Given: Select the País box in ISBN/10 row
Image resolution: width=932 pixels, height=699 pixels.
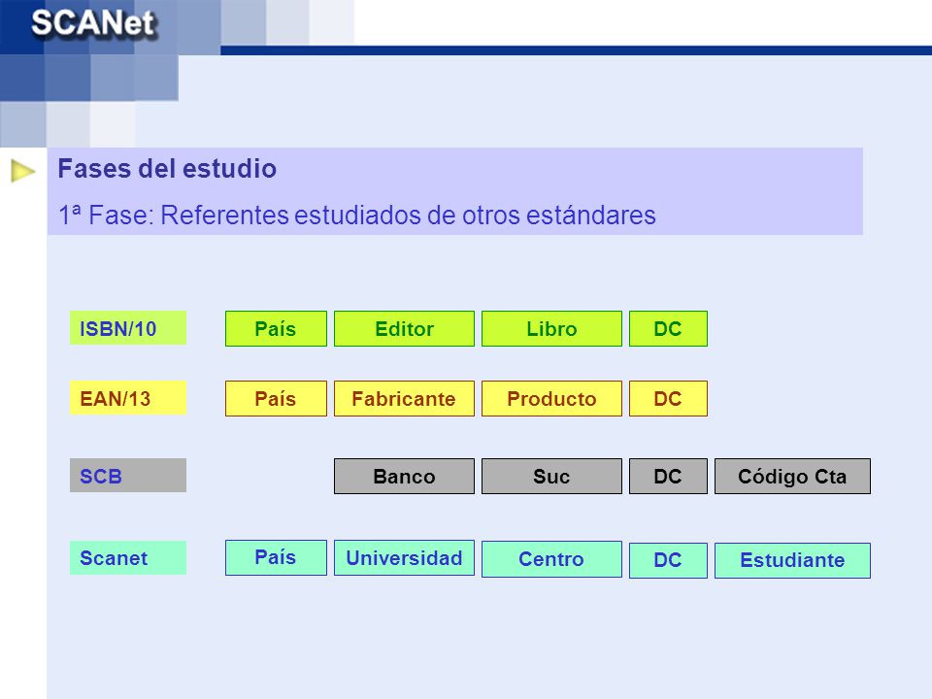Looking at the screenshot, I should pos(276,328).
